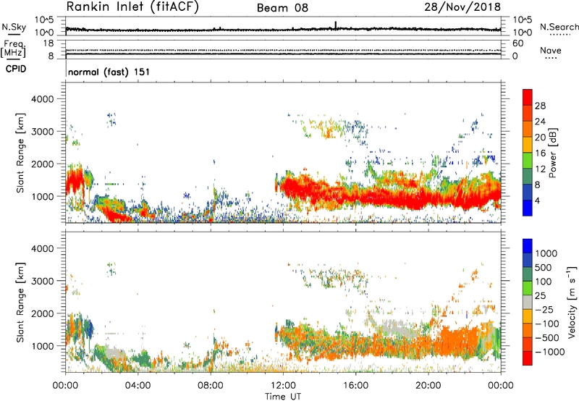Click the 'N.Sky' label
Viewport: 579px width, 401px height.
pyautogui.click(x=14, y=27)
